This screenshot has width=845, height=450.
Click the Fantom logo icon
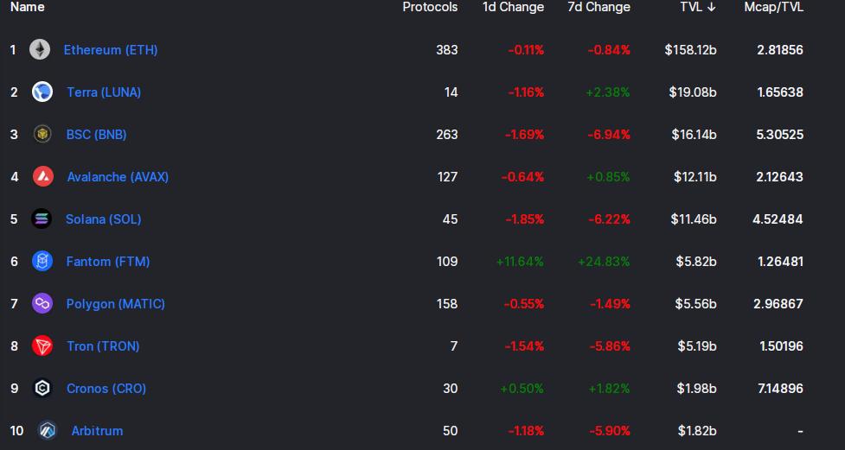[42, 262]
